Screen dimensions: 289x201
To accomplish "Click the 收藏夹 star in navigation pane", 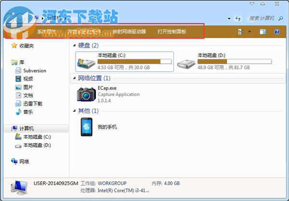I will pyautogui.click(x=14, y=45).
